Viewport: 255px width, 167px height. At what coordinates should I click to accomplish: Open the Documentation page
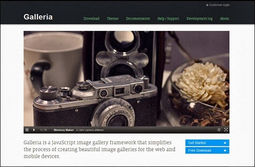tap(138, 18)
